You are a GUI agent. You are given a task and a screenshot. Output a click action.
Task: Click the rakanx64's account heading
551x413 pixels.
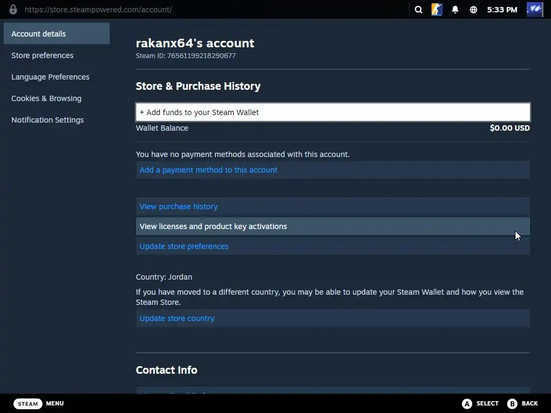pyautogui.click(x=195, y=43)
